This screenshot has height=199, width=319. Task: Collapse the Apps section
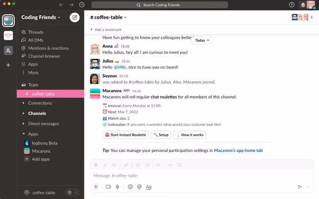[x=24, y=134]
